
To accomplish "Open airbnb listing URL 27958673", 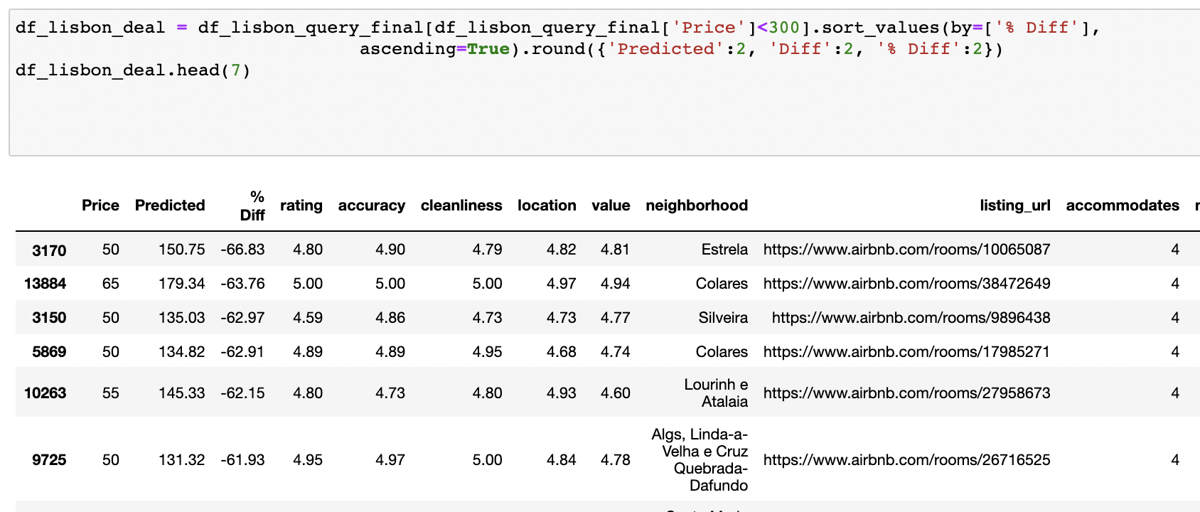I will 907,393.
